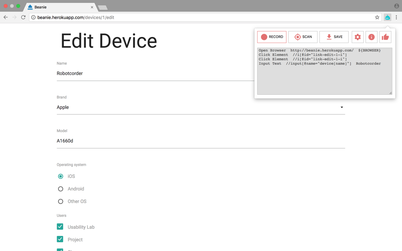Select the iOS operating system radio
Image resolution: width=402 pixels, height=251 pixels.
point(61,176)
